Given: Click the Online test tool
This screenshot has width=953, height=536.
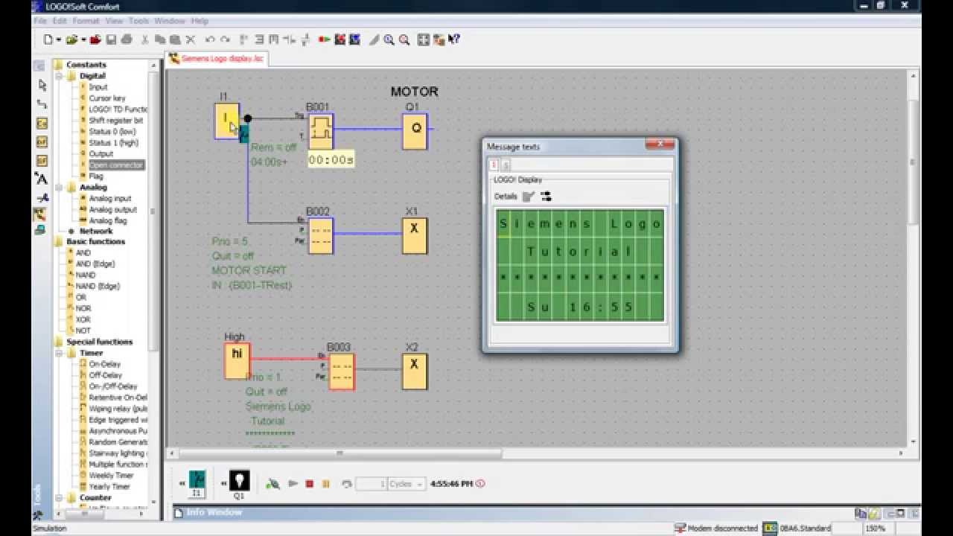Looking at the screenshot, I should [41, 230].
